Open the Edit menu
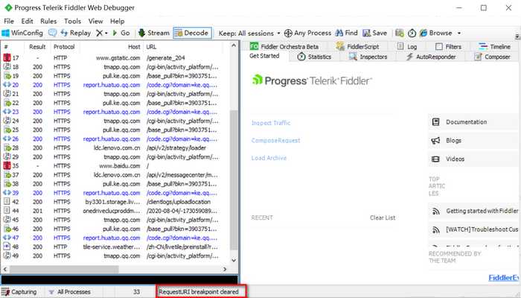This screenshot has height=298, width=521. (x=27, y=21)
